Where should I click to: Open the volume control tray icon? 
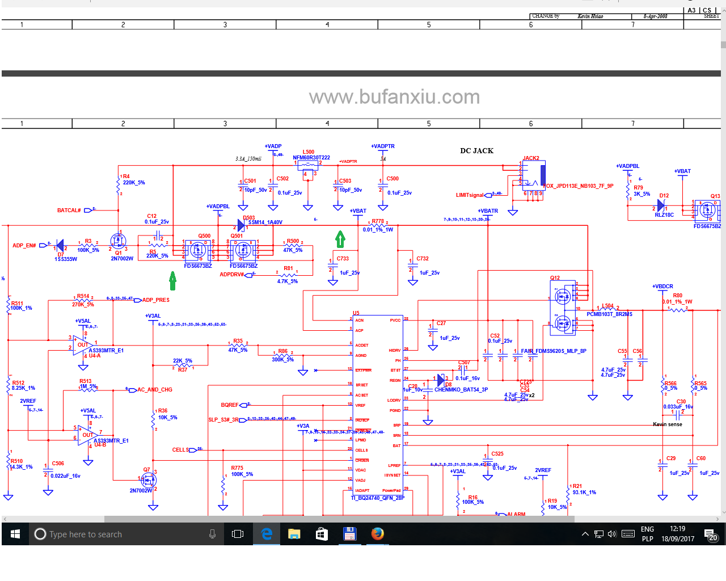612,534
